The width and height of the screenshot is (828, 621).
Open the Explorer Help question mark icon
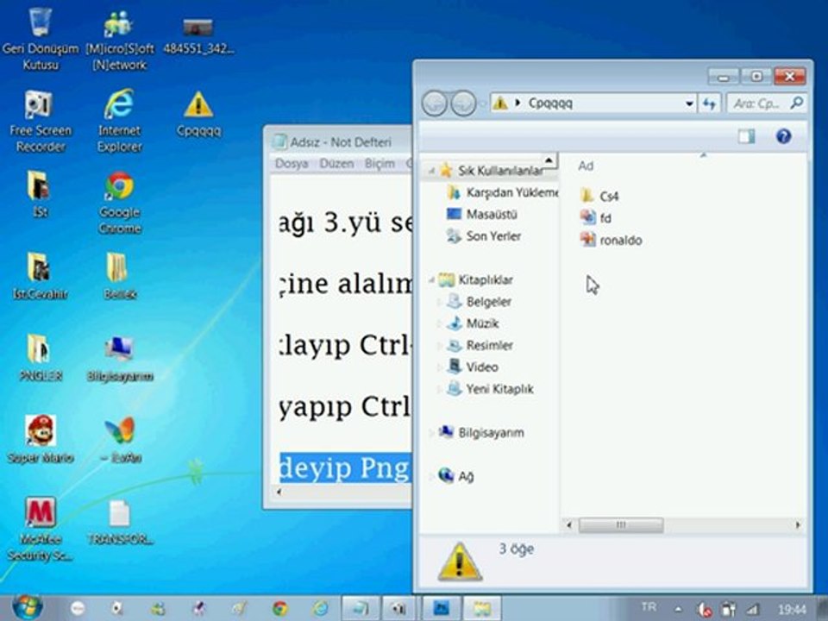point(784,136)
